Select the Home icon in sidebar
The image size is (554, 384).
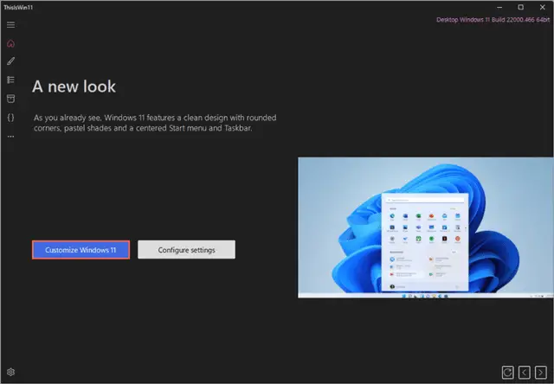click(10, 43)
